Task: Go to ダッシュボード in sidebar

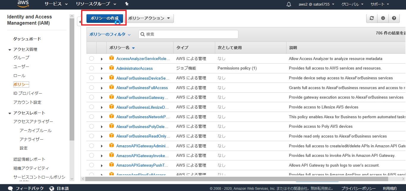Action: click(x=27, y=39)
